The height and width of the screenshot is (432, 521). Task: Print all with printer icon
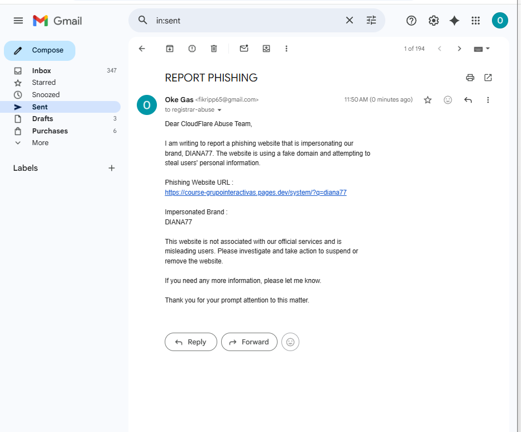[470, 78]
